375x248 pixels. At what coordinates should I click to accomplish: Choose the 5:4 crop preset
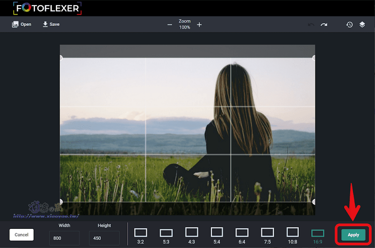(x=217, y=232)
